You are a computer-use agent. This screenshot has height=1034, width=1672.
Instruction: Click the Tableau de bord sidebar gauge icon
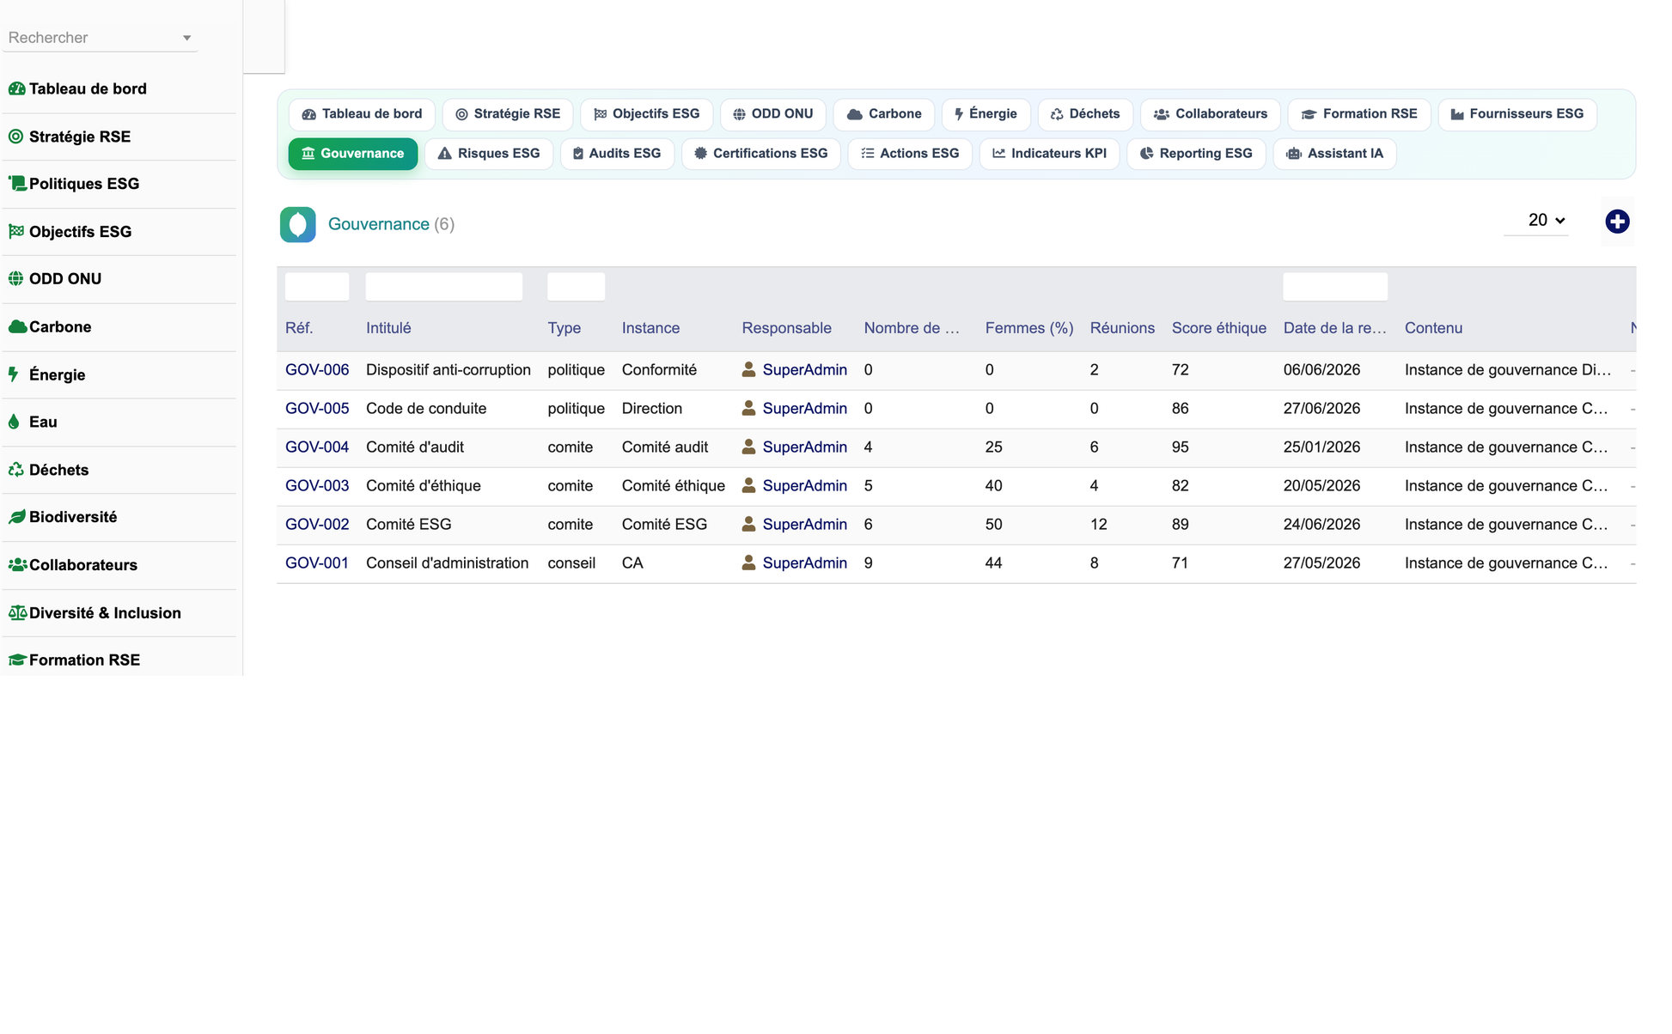click(x=16, y=88)
